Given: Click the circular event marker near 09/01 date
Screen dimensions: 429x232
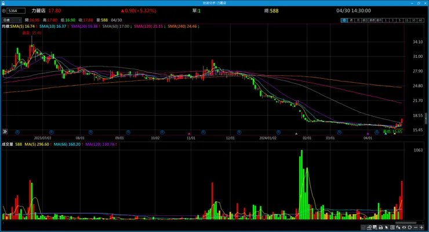Looking at the screenshot, I should pyautogui.click(x=128, y=132).
